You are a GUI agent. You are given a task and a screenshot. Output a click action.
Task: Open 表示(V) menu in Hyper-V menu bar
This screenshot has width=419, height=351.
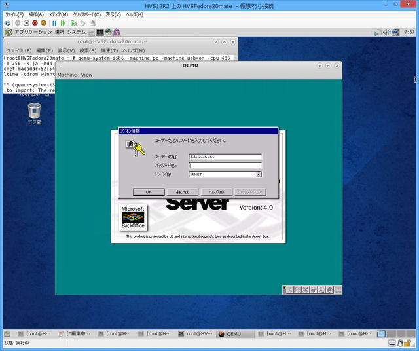(113, 14)
